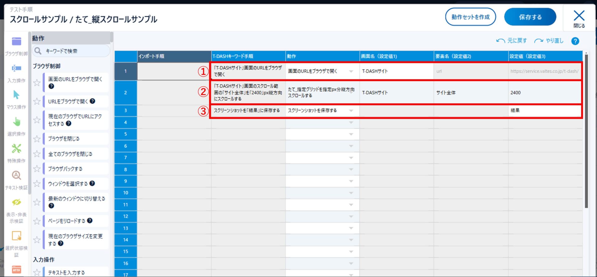Viewport: 597px width, 277px height.
Task: Open the ブラウザ制御 category icon
Action: [16, 42]
